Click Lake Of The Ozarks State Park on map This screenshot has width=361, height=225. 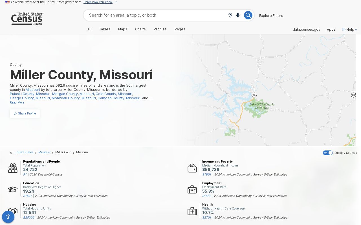click(x=262, y=106)
